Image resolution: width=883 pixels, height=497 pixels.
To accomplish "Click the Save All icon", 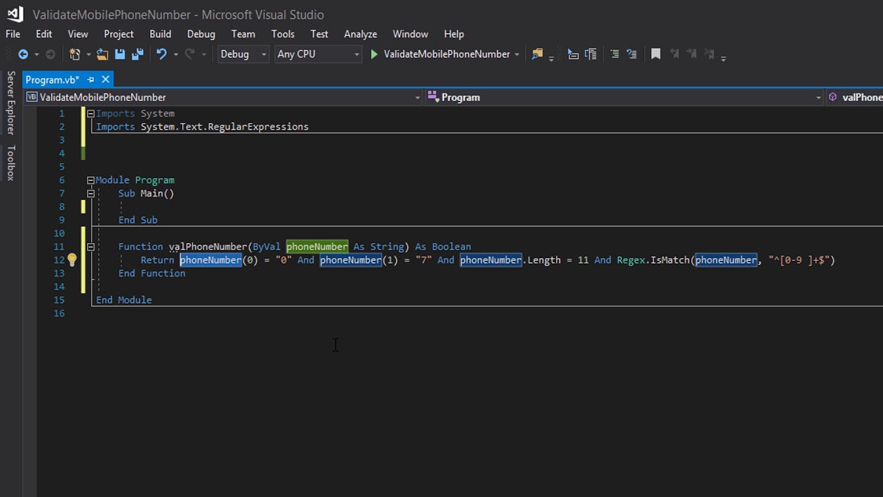I will [137, 54].
